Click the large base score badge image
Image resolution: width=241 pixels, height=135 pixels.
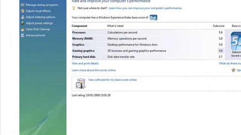(236, 41)
